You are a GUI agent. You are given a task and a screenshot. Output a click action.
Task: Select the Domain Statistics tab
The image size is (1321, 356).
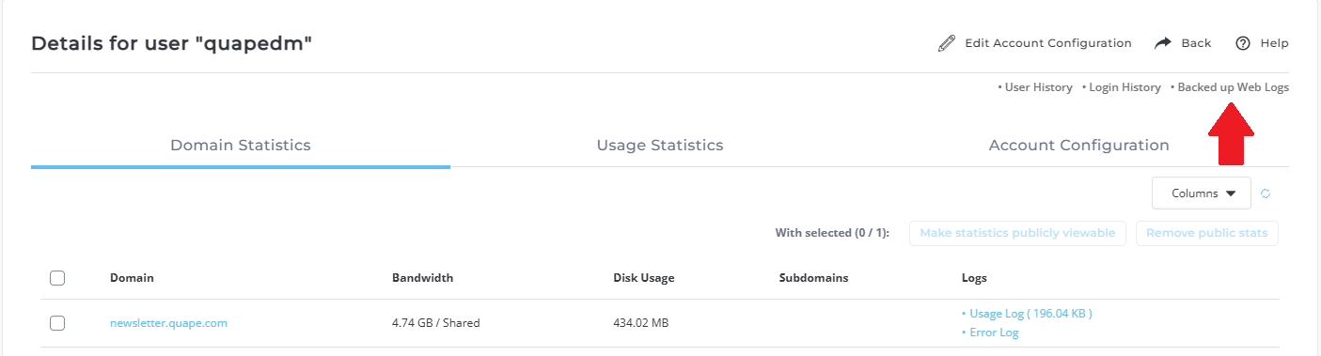point(241,146)
